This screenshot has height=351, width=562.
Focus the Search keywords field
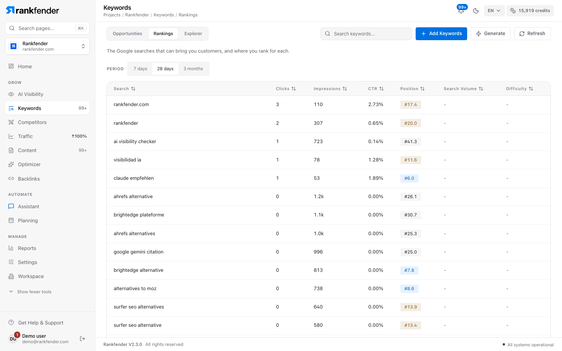coord(366,34)
